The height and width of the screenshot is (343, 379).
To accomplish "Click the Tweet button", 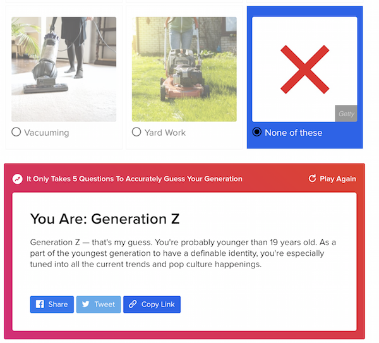I will (x=99, y=304).
